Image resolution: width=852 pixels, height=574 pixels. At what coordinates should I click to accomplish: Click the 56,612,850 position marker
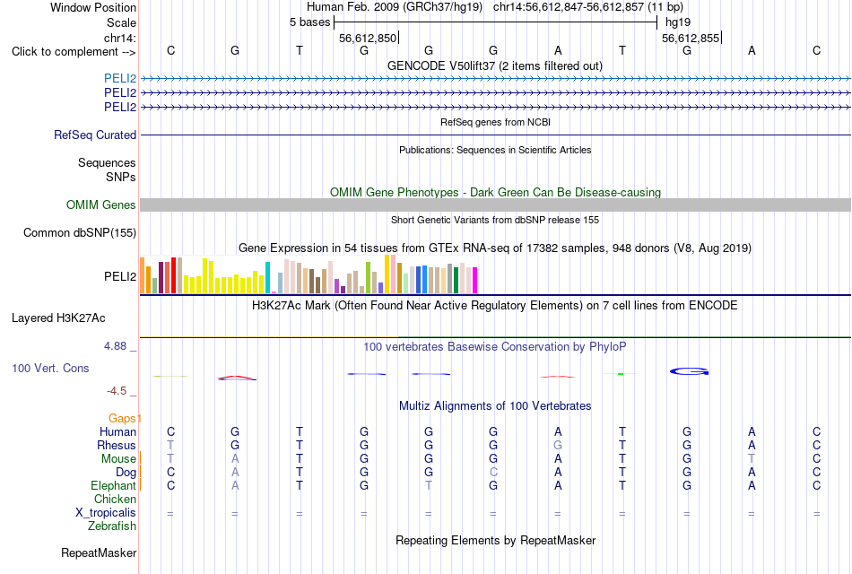pyautogui.click(x=368, y=38)
